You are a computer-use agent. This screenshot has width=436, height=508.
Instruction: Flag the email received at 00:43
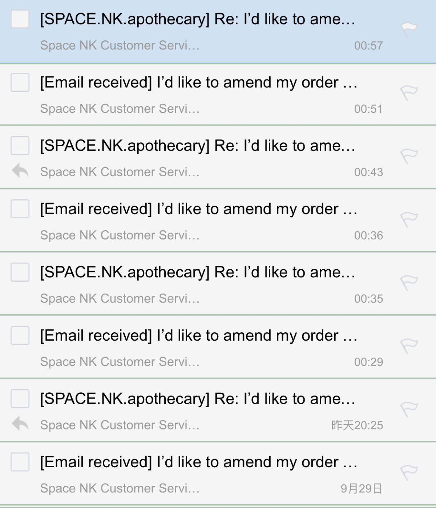(409, 156)
